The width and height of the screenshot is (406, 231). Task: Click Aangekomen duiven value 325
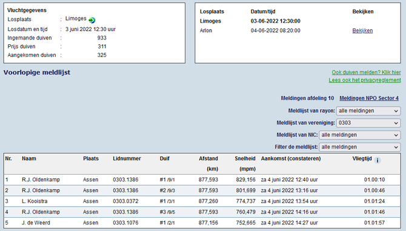[102, 55]
